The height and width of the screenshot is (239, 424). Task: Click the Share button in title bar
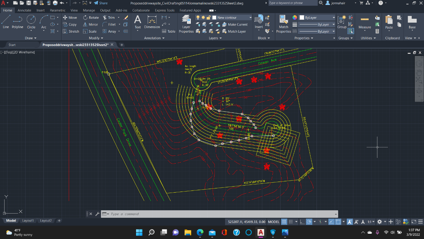[101, 3]
